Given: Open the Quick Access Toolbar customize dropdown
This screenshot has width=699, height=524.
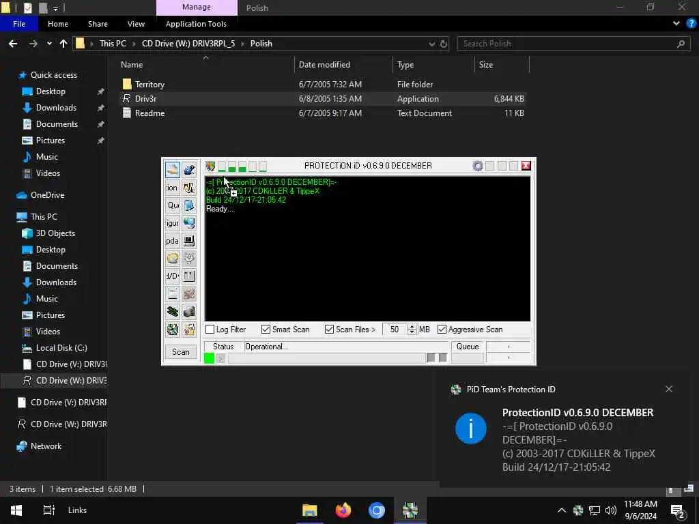Looking at the screenshot, I should coord(55,8).
